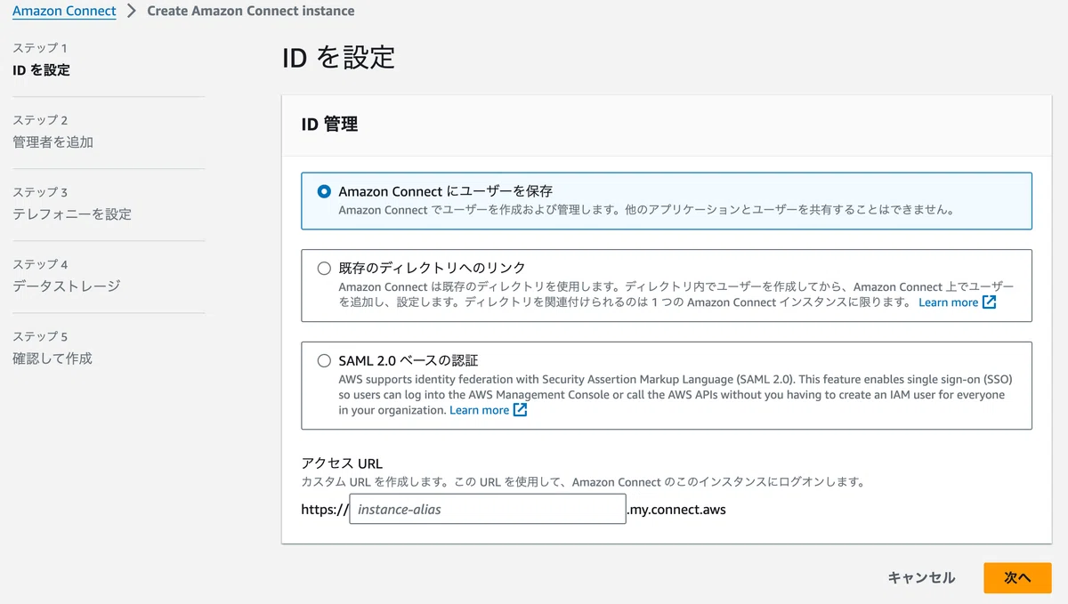
Task: Go to Amazon Connect breadcrumb link
Action: [x=64, y=11]
